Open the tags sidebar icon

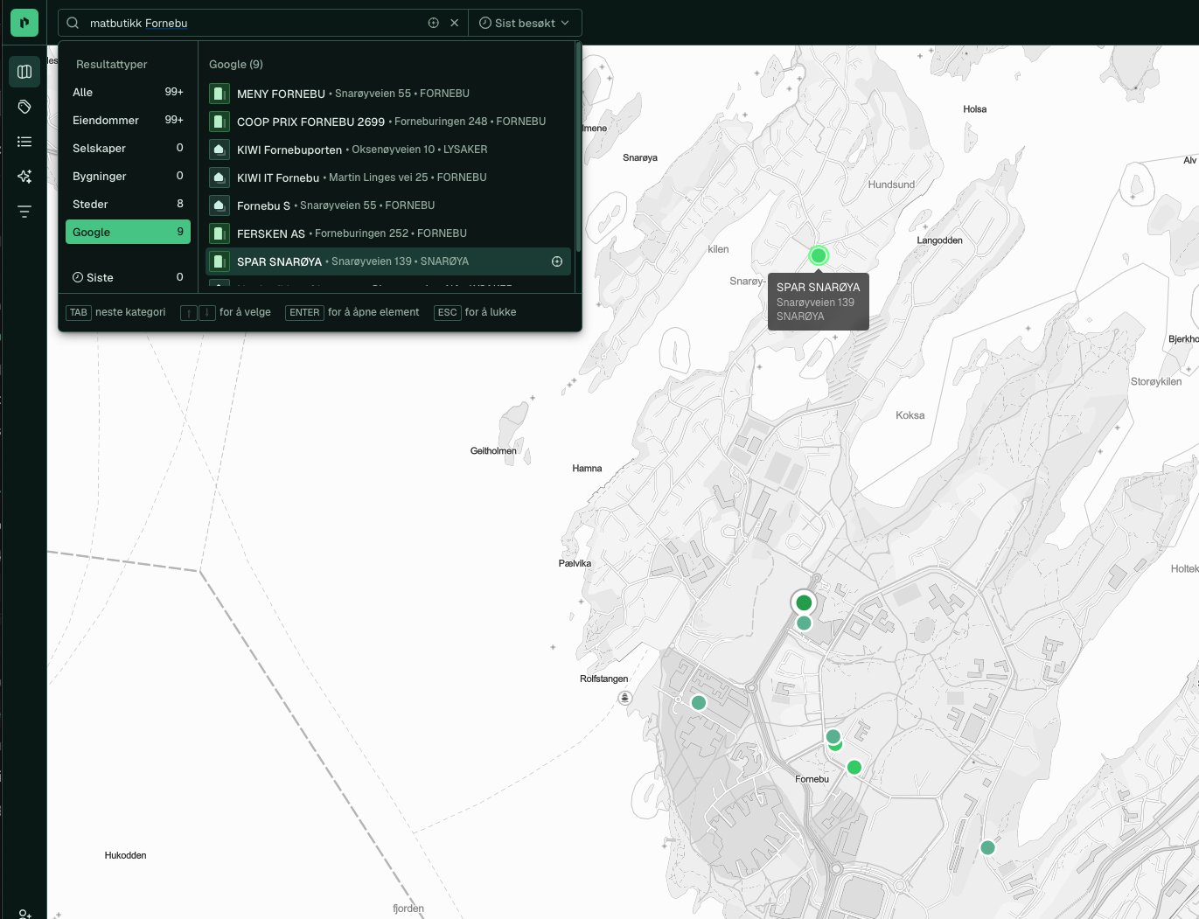(24, 107)
